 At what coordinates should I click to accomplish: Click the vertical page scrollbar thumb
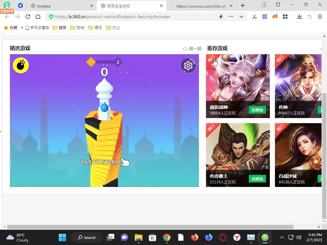pyautogui.click(x=324, y=155)
